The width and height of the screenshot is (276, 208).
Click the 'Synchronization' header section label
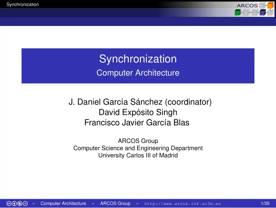click(23, 4)
